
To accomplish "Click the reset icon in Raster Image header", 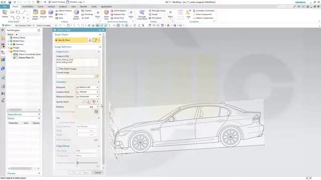I will tap(100, 30).
